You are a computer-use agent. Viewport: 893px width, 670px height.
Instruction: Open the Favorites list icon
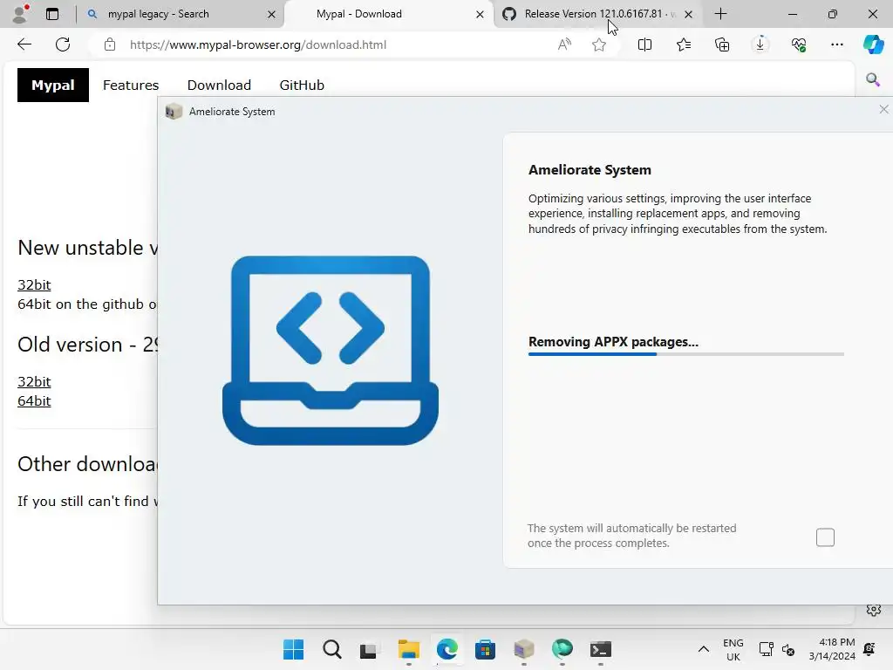click(x=684, y=44)
